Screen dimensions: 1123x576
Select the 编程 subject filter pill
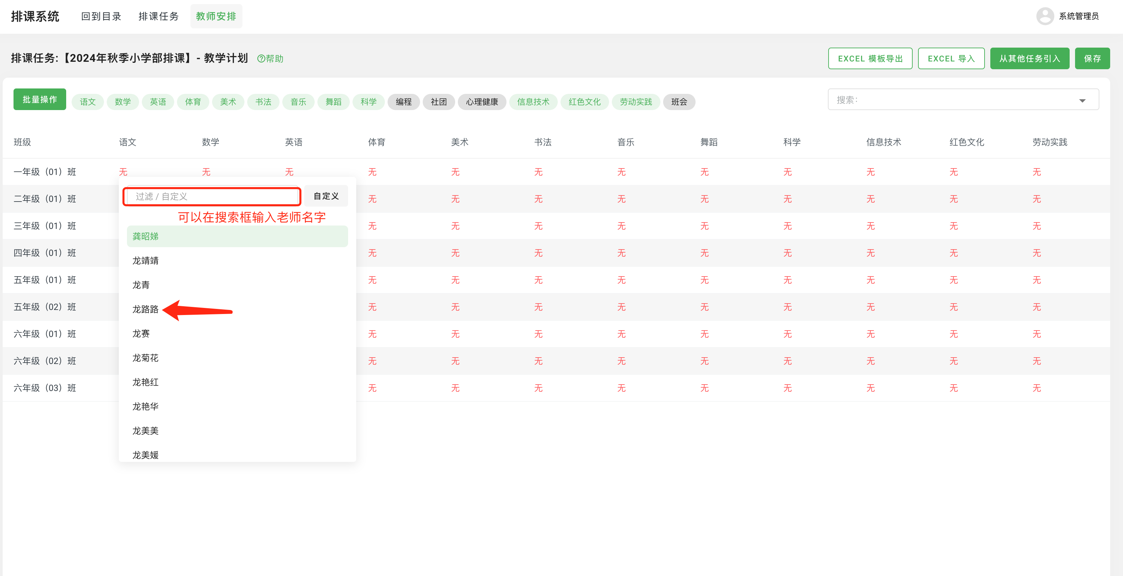pyautogui.click(x=403, y=102)
